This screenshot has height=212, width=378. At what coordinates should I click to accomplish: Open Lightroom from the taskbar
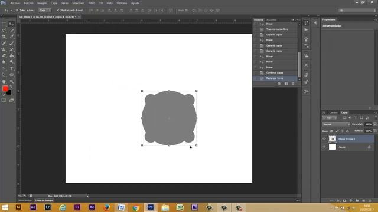coord(48,207)
